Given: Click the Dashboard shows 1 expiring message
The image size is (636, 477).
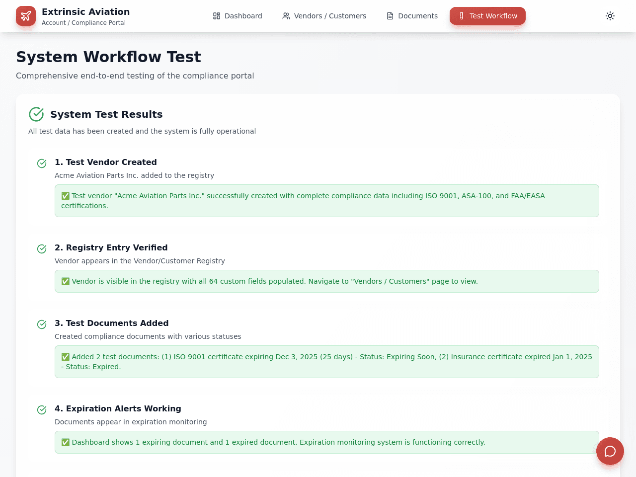Looking at the screenshot, I should [327, 442].
